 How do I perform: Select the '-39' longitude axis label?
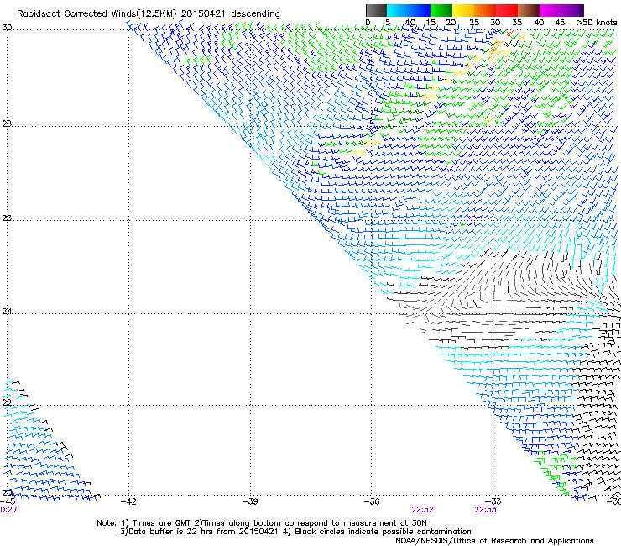250,501
